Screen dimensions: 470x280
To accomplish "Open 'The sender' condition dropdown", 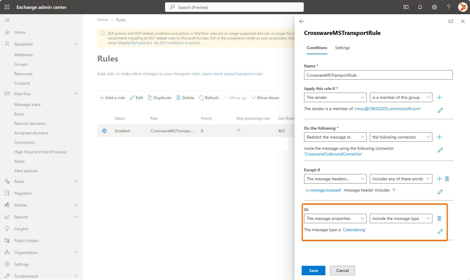I will click(335, 97).
